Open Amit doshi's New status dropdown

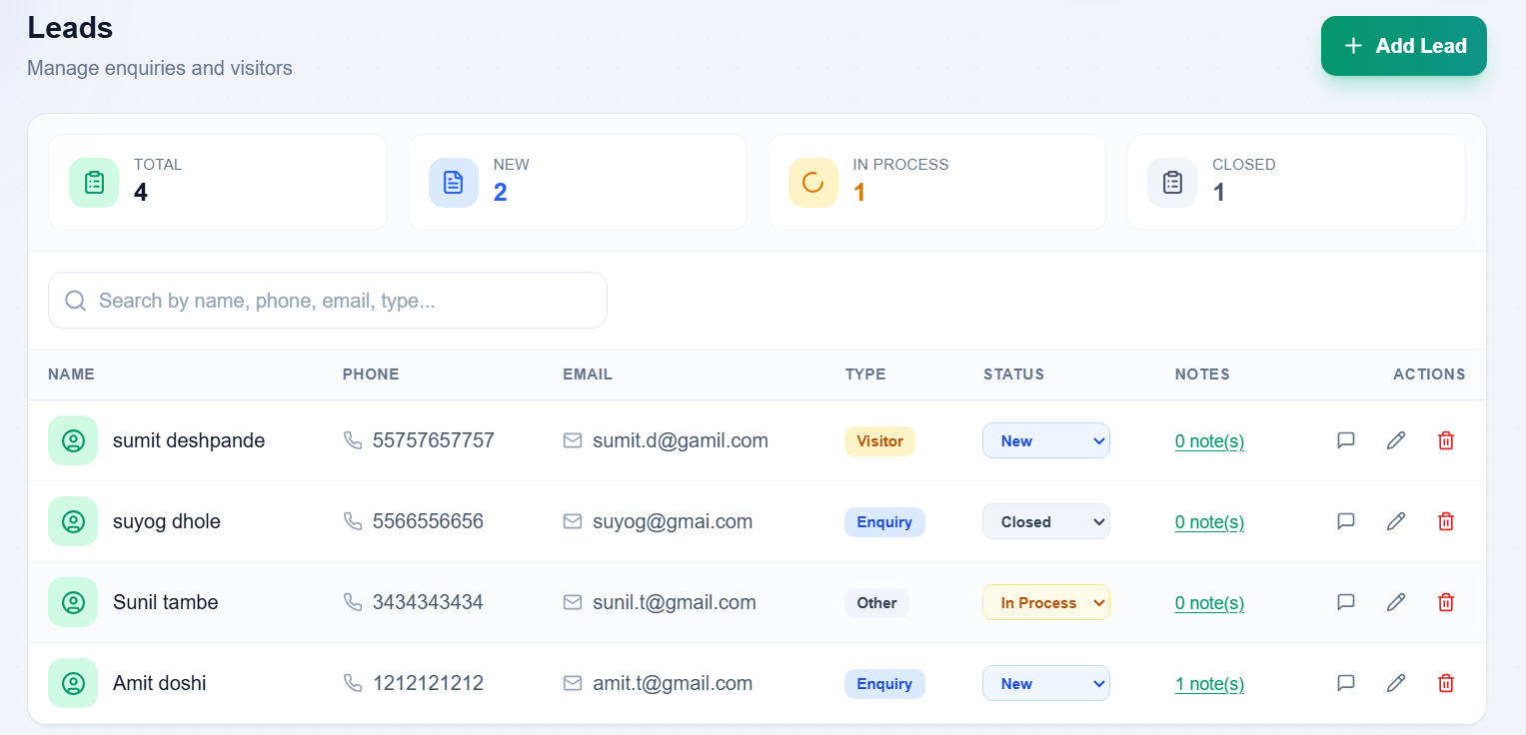pyautogui.click(x=1045, y=683)
